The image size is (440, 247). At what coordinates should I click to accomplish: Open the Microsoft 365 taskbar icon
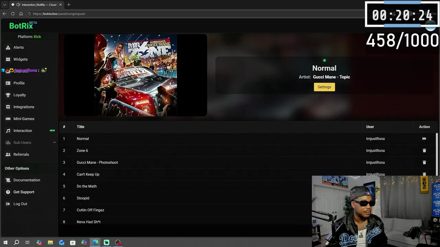point(84,243)
